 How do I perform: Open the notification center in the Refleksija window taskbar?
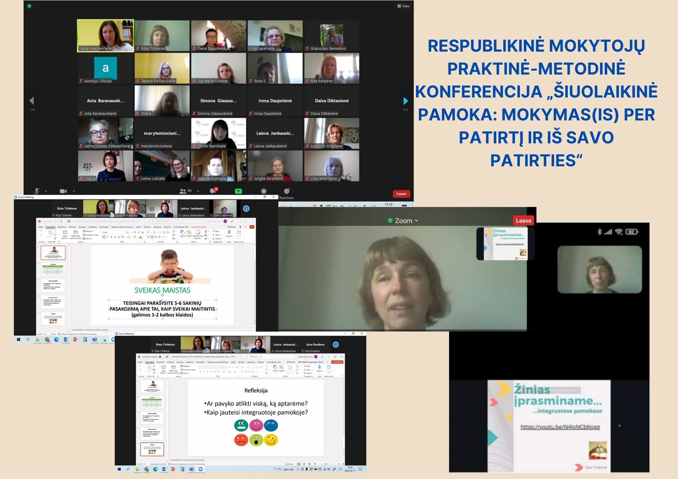tap(360, 469)
